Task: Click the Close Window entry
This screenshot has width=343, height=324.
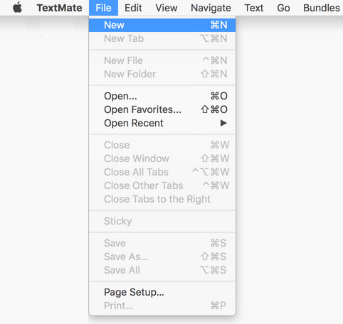Action: (162, 158)
